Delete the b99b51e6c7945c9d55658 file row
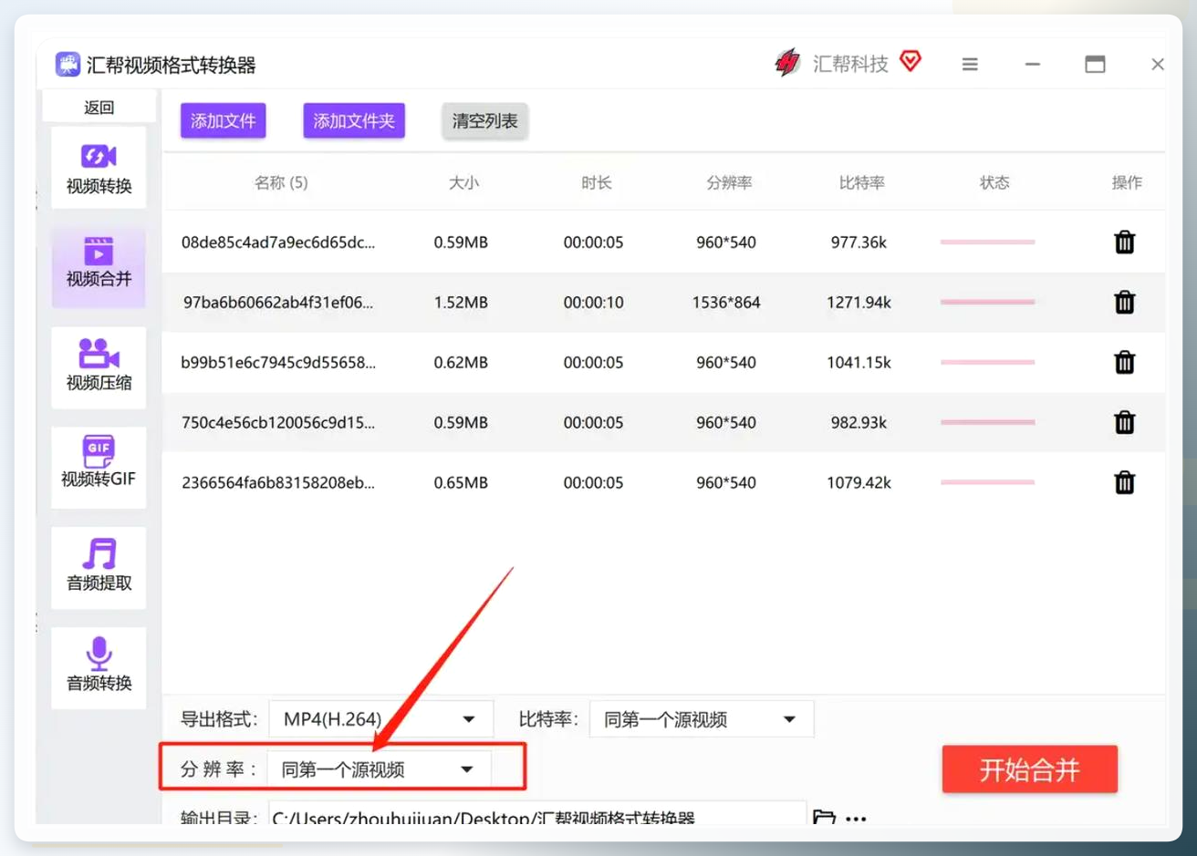The image size is (1197, 856). click(x=1124, y=362)
